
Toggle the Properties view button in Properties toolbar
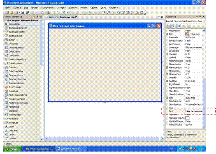point(179,26)
